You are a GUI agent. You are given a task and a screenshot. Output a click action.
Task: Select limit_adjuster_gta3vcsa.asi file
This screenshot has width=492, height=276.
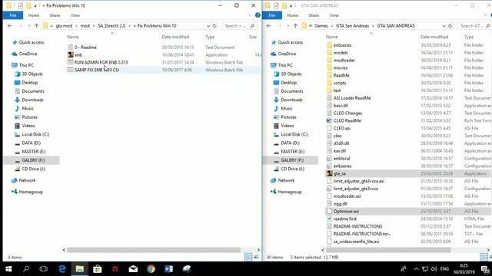(x=359, y=181)
